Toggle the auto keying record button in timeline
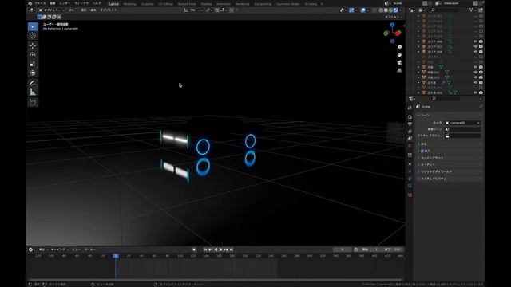The image size is (511, 287). pos(194,250)
